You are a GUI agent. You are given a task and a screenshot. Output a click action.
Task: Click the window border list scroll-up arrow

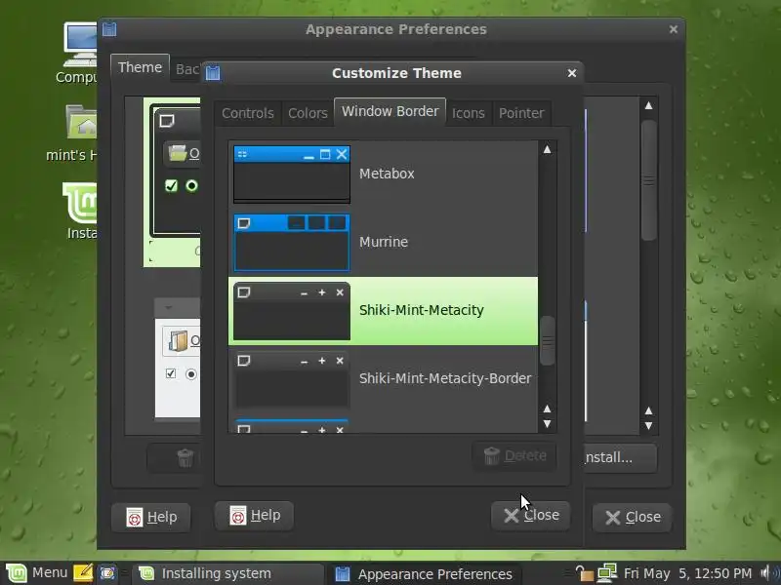pos(547,149)
